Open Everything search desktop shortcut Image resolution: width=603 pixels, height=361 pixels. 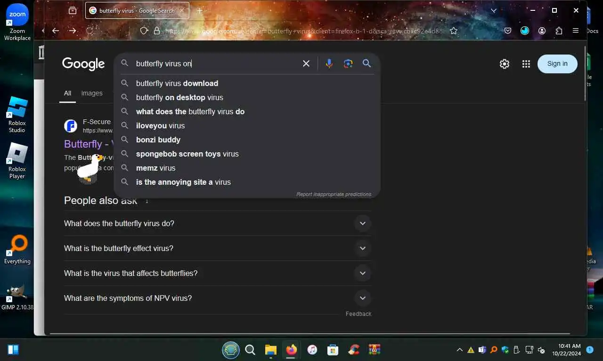17,250
